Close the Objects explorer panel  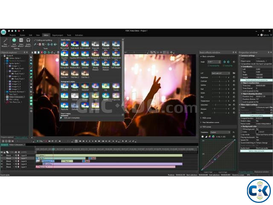point(27,52)
